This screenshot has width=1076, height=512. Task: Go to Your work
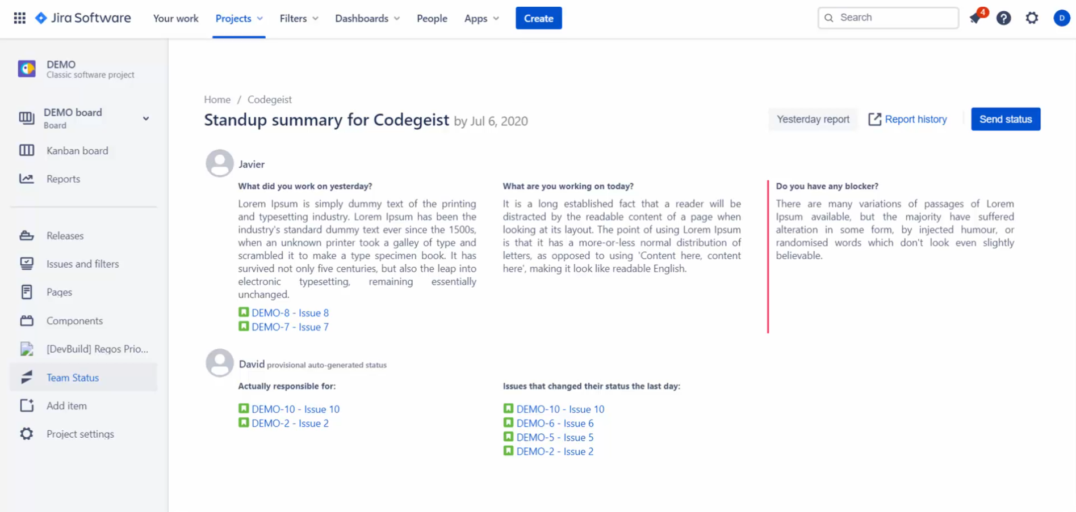[x=175, y=19]
